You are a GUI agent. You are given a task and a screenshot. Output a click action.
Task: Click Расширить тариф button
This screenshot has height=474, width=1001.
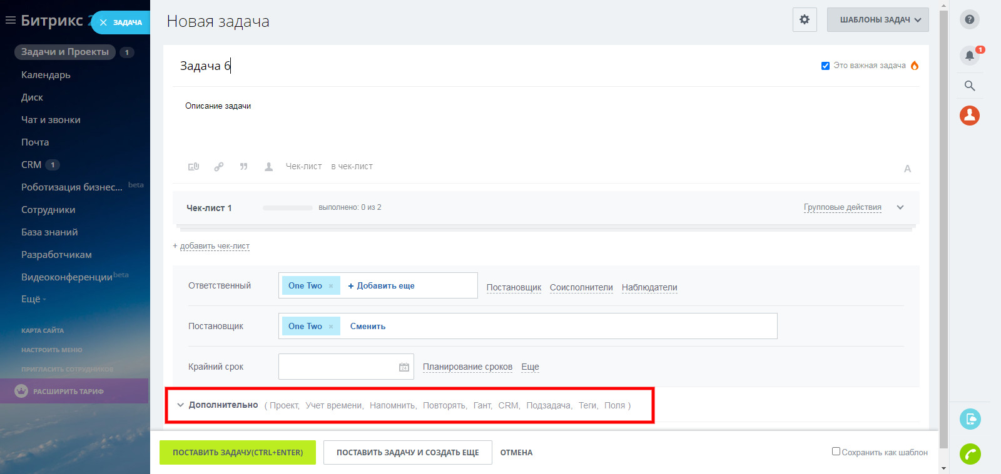coord(74,391)
